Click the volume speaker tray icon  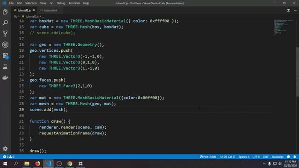[x=280, y=164]
